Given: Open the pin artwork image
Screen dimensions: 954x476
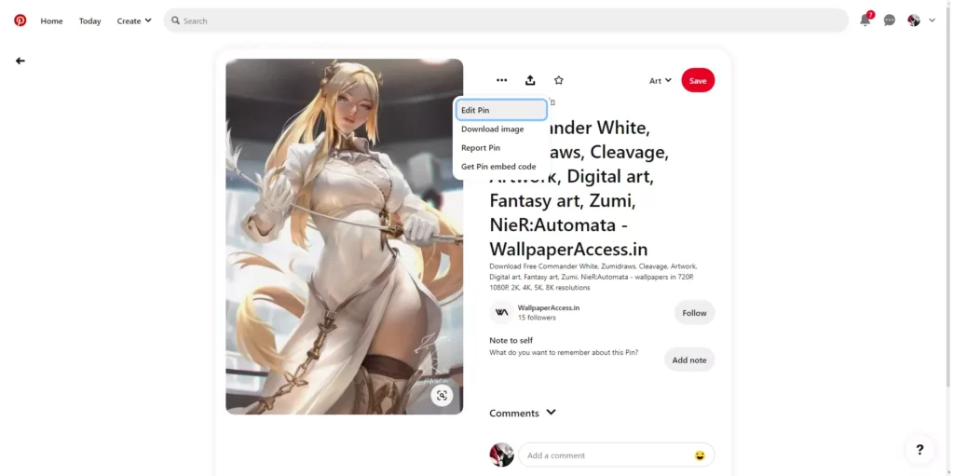Looking at the screenshot, I should (345, 237).
